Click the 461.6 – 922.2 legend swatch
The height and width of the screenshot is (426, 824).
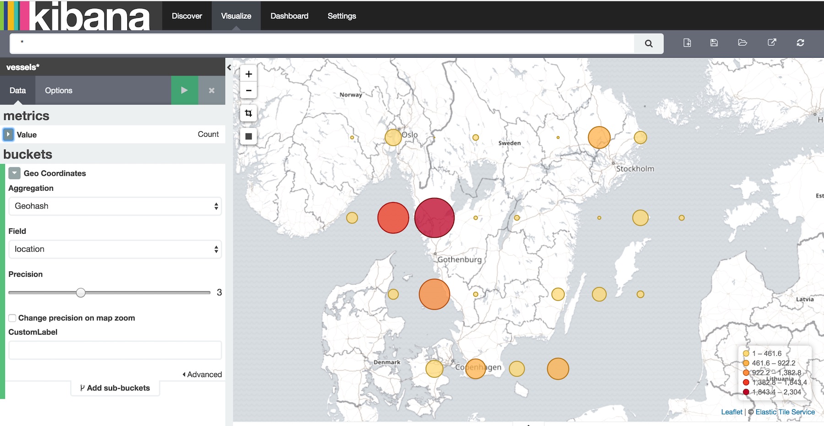(x=746, y=363)
